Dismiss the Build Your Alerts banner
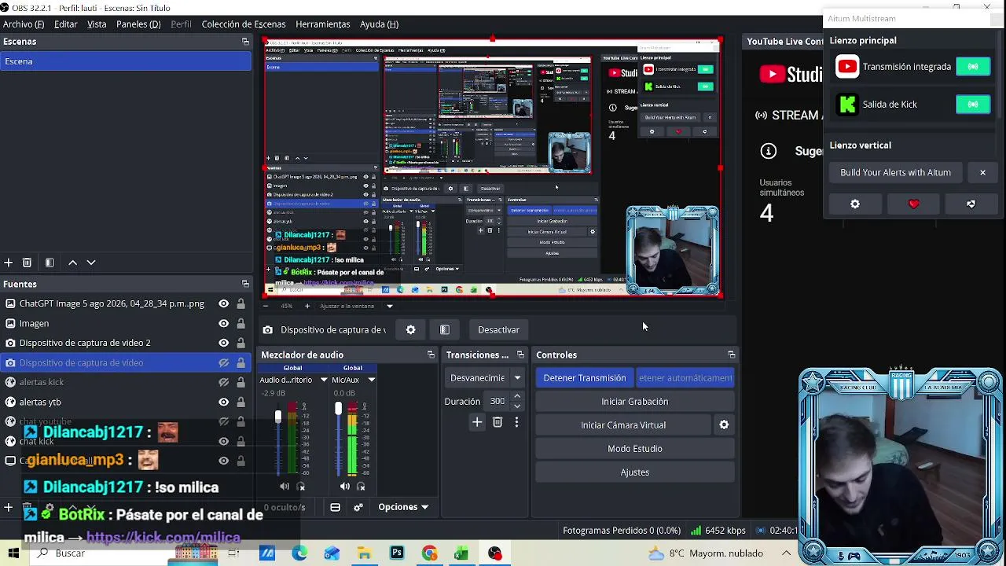This screenshot has width=1006, height=566. coord(982,173)
